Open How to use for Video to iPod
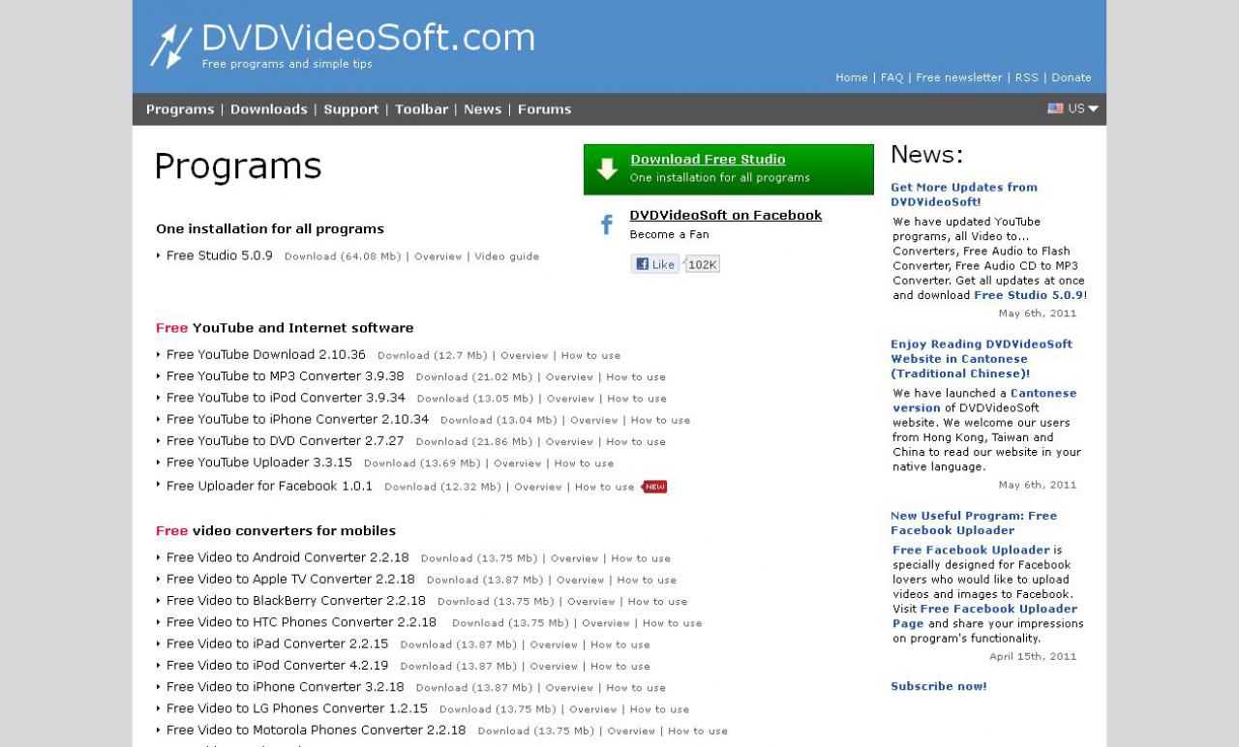 [620, 666]
